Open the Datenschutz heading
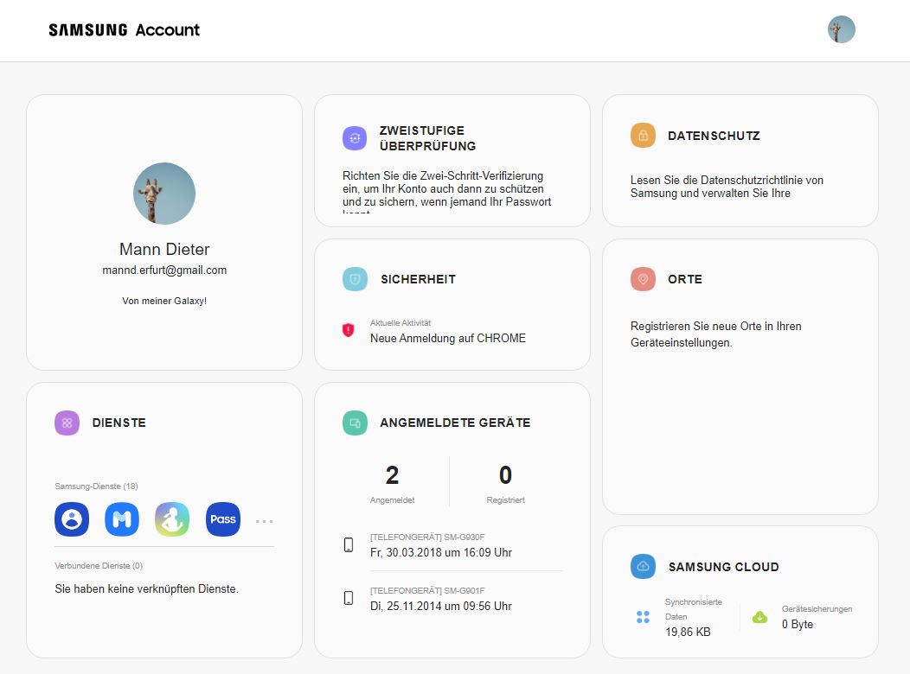Screen dimensions: 910x674 point(714,136)
